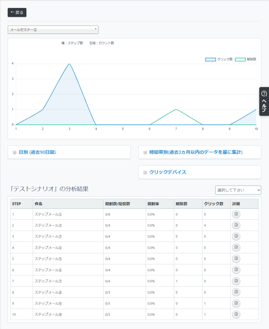Open detail icon for ステップメール① row
The image size is (269, 329).
point(236,214)
